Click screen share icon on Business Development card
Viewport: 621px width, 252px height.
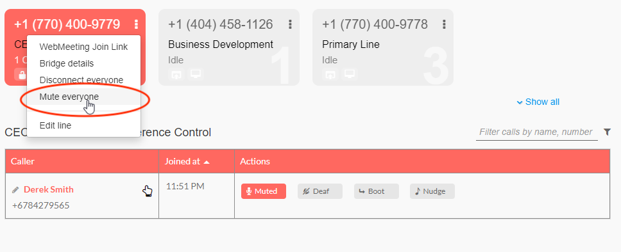[x=176, y=74]
